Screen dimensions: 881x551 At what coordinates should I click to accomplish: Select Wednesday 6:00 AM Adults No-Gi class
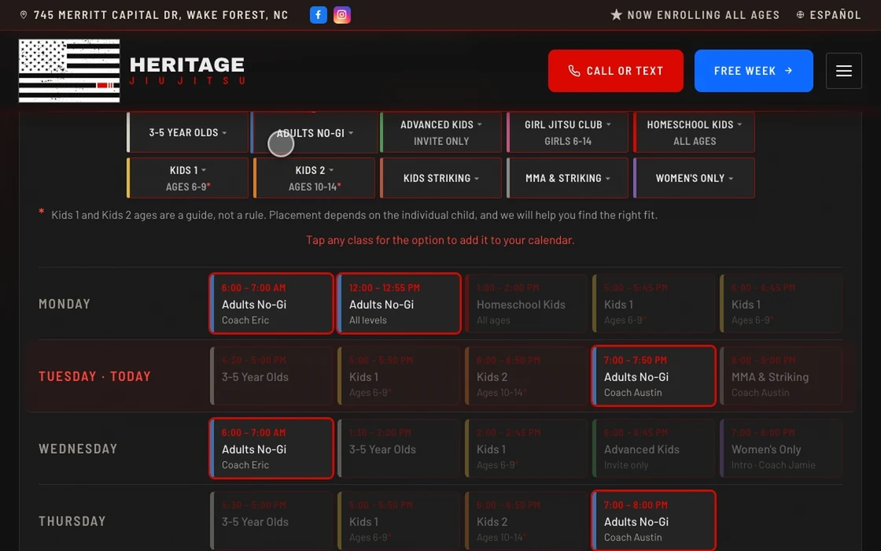[x=271, y=448]
